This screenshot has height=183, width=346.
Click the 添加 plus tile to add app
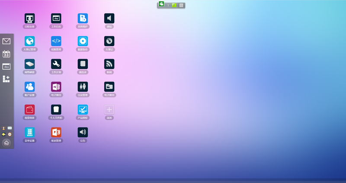click(109, 109)
